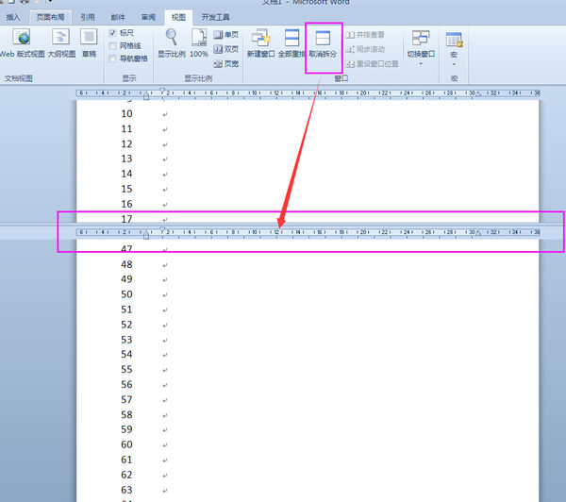The image size is (566, 502).
Task: Click the lower pane horizontal ruler
Action: 308,232
